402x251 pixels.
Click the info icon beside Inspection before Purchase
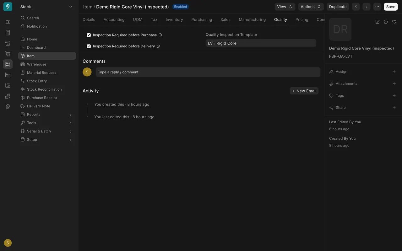[160, 35]
